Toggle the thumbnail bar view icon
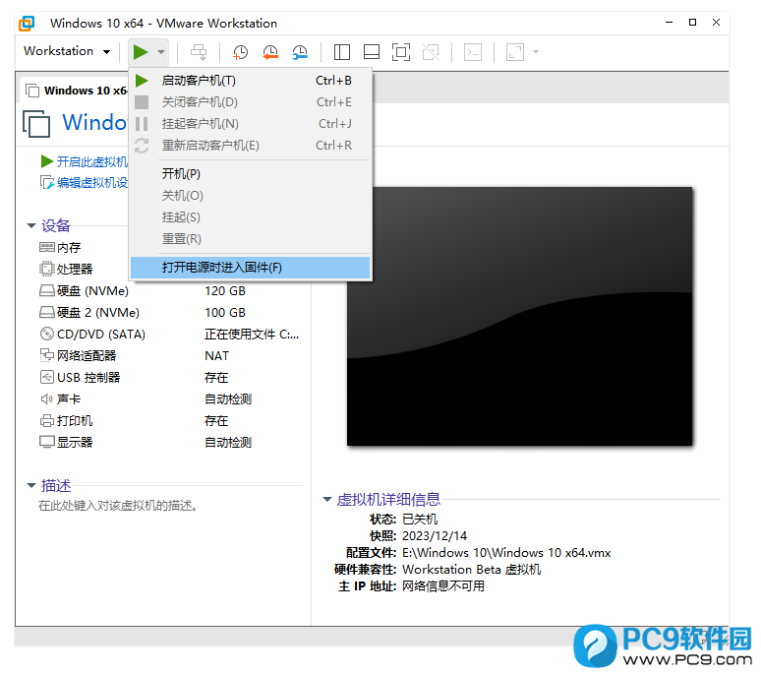761x675 pixels. [371, 52]
